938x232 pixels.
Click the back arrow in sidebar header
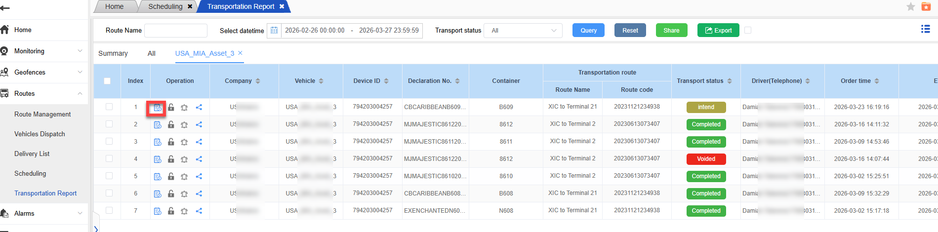click(x=5, y=8)
